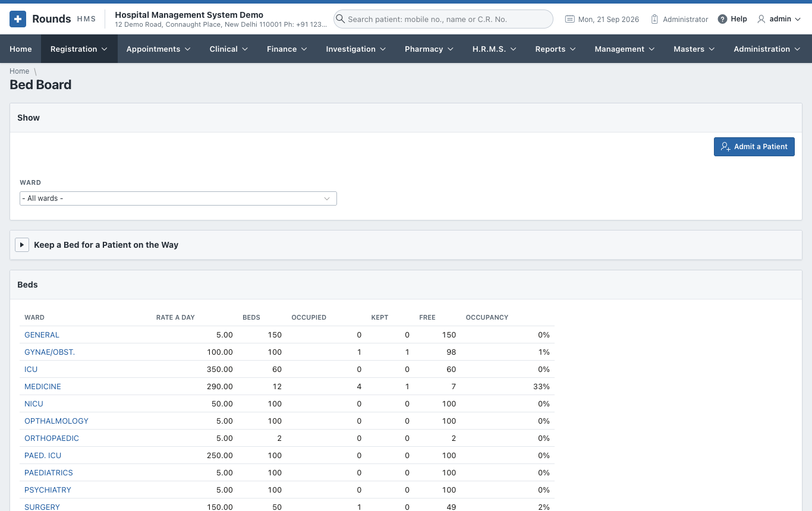Click the Administrator clipboard icon
The image size is (812, 511).
[654, 19]
